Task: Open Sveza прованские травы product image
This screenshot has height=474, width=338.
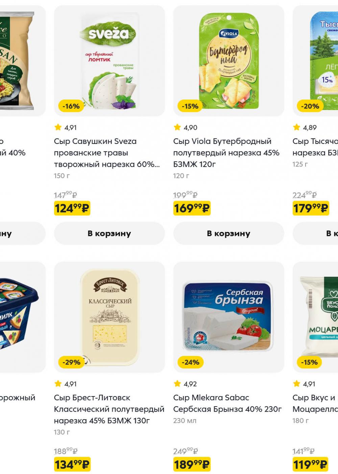Action: pos(109,61)
